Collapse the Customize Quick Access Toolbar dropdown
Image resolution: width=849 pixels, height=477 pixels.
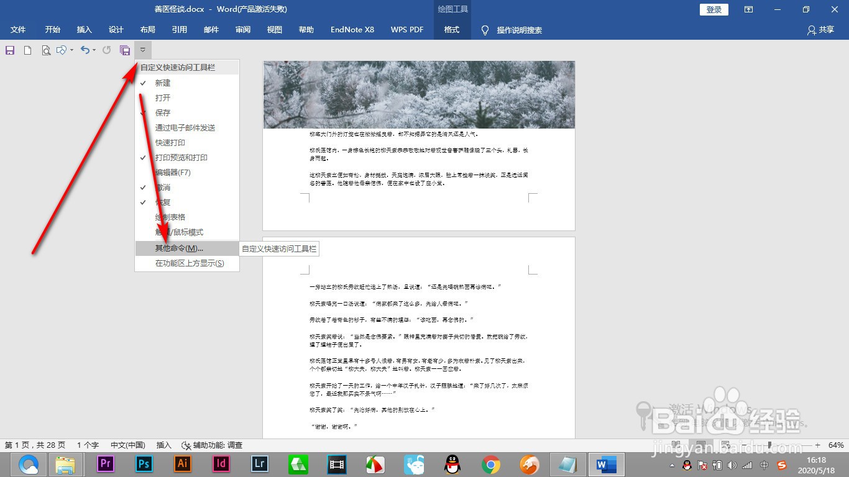(143, 50)
